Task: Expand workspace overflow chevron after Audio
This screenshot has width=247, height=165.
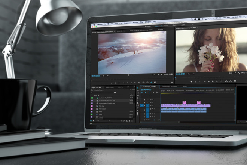Action: coord(192,24)
